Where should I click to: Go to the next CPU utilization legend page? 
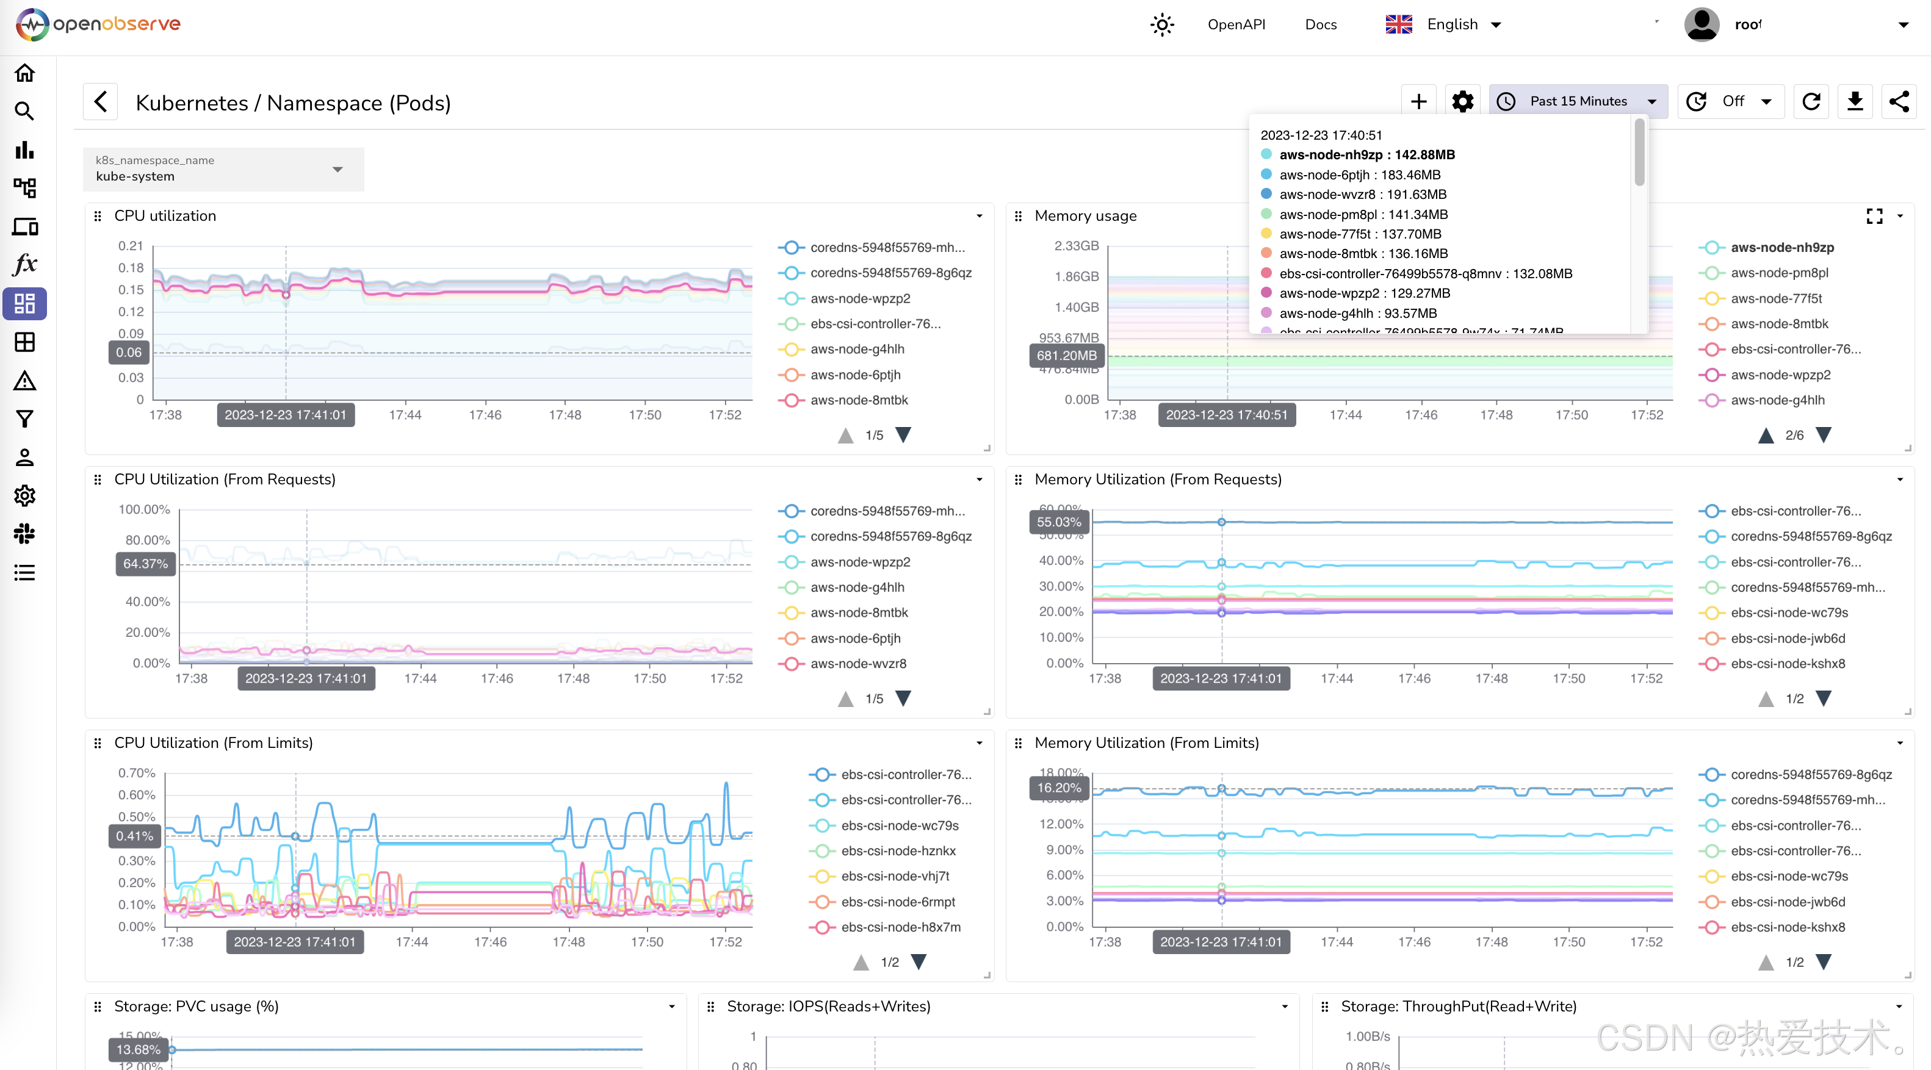pos(903,436)
